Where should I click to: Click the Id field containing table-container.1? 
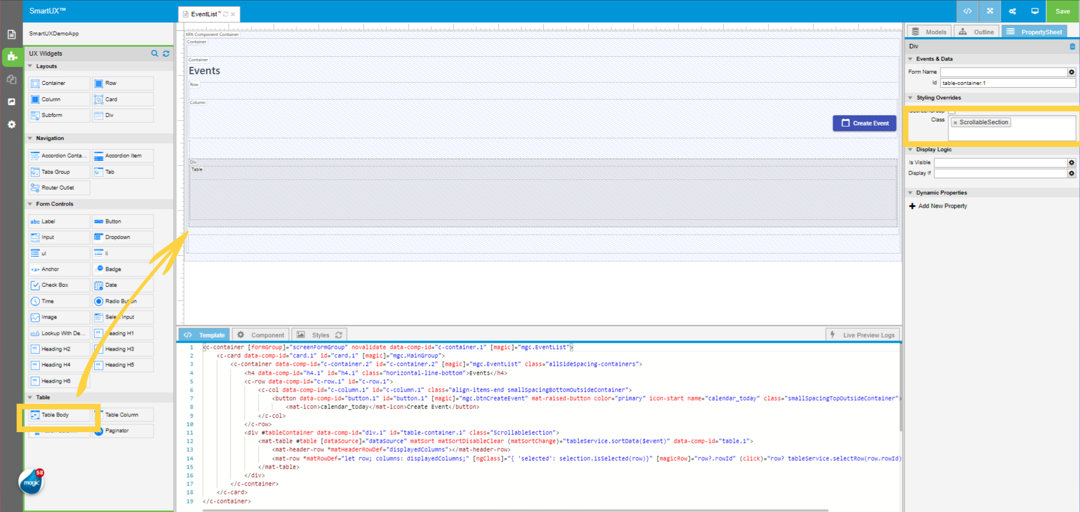tap(1007, 83)
